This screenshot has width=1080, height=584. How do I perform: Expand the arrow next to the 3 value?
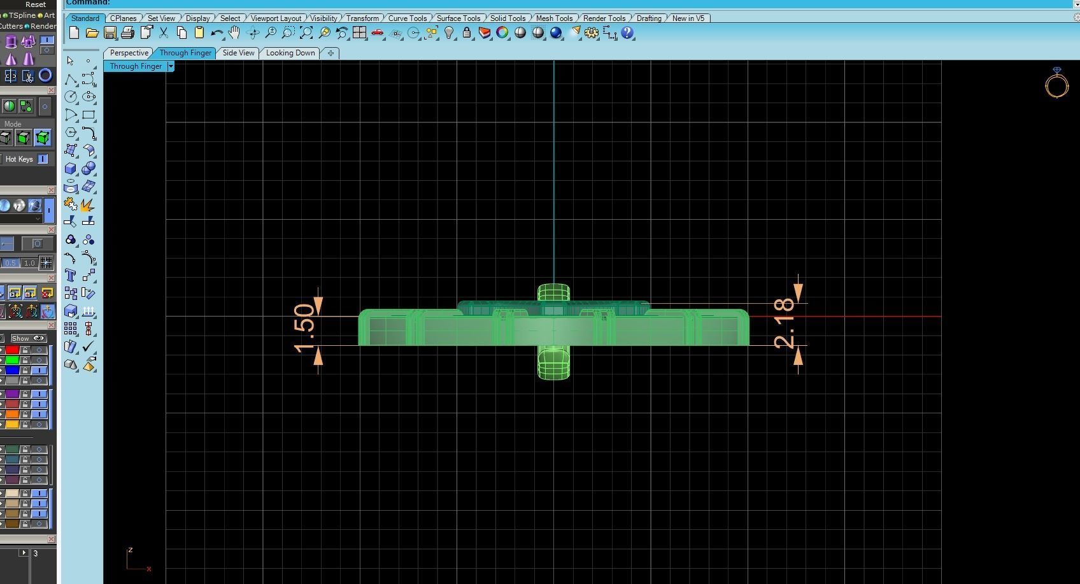[x=24, y=553]
